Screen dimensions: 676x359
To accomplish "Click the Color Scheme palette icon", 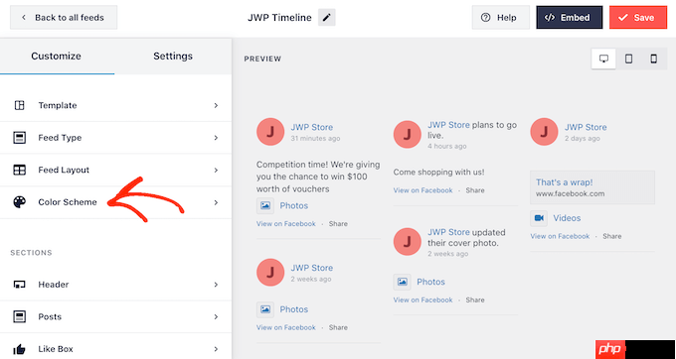I will [x=20, y=202].
